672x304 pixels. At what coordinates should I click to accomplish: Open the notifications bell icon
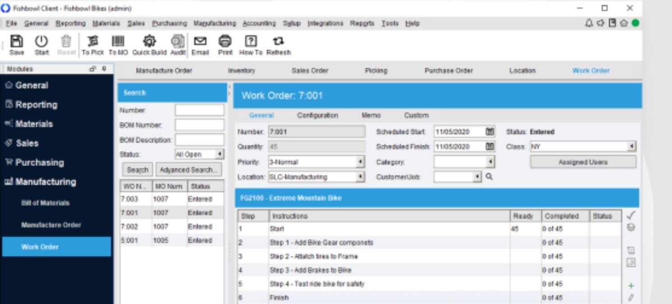[x=589, y=23]
